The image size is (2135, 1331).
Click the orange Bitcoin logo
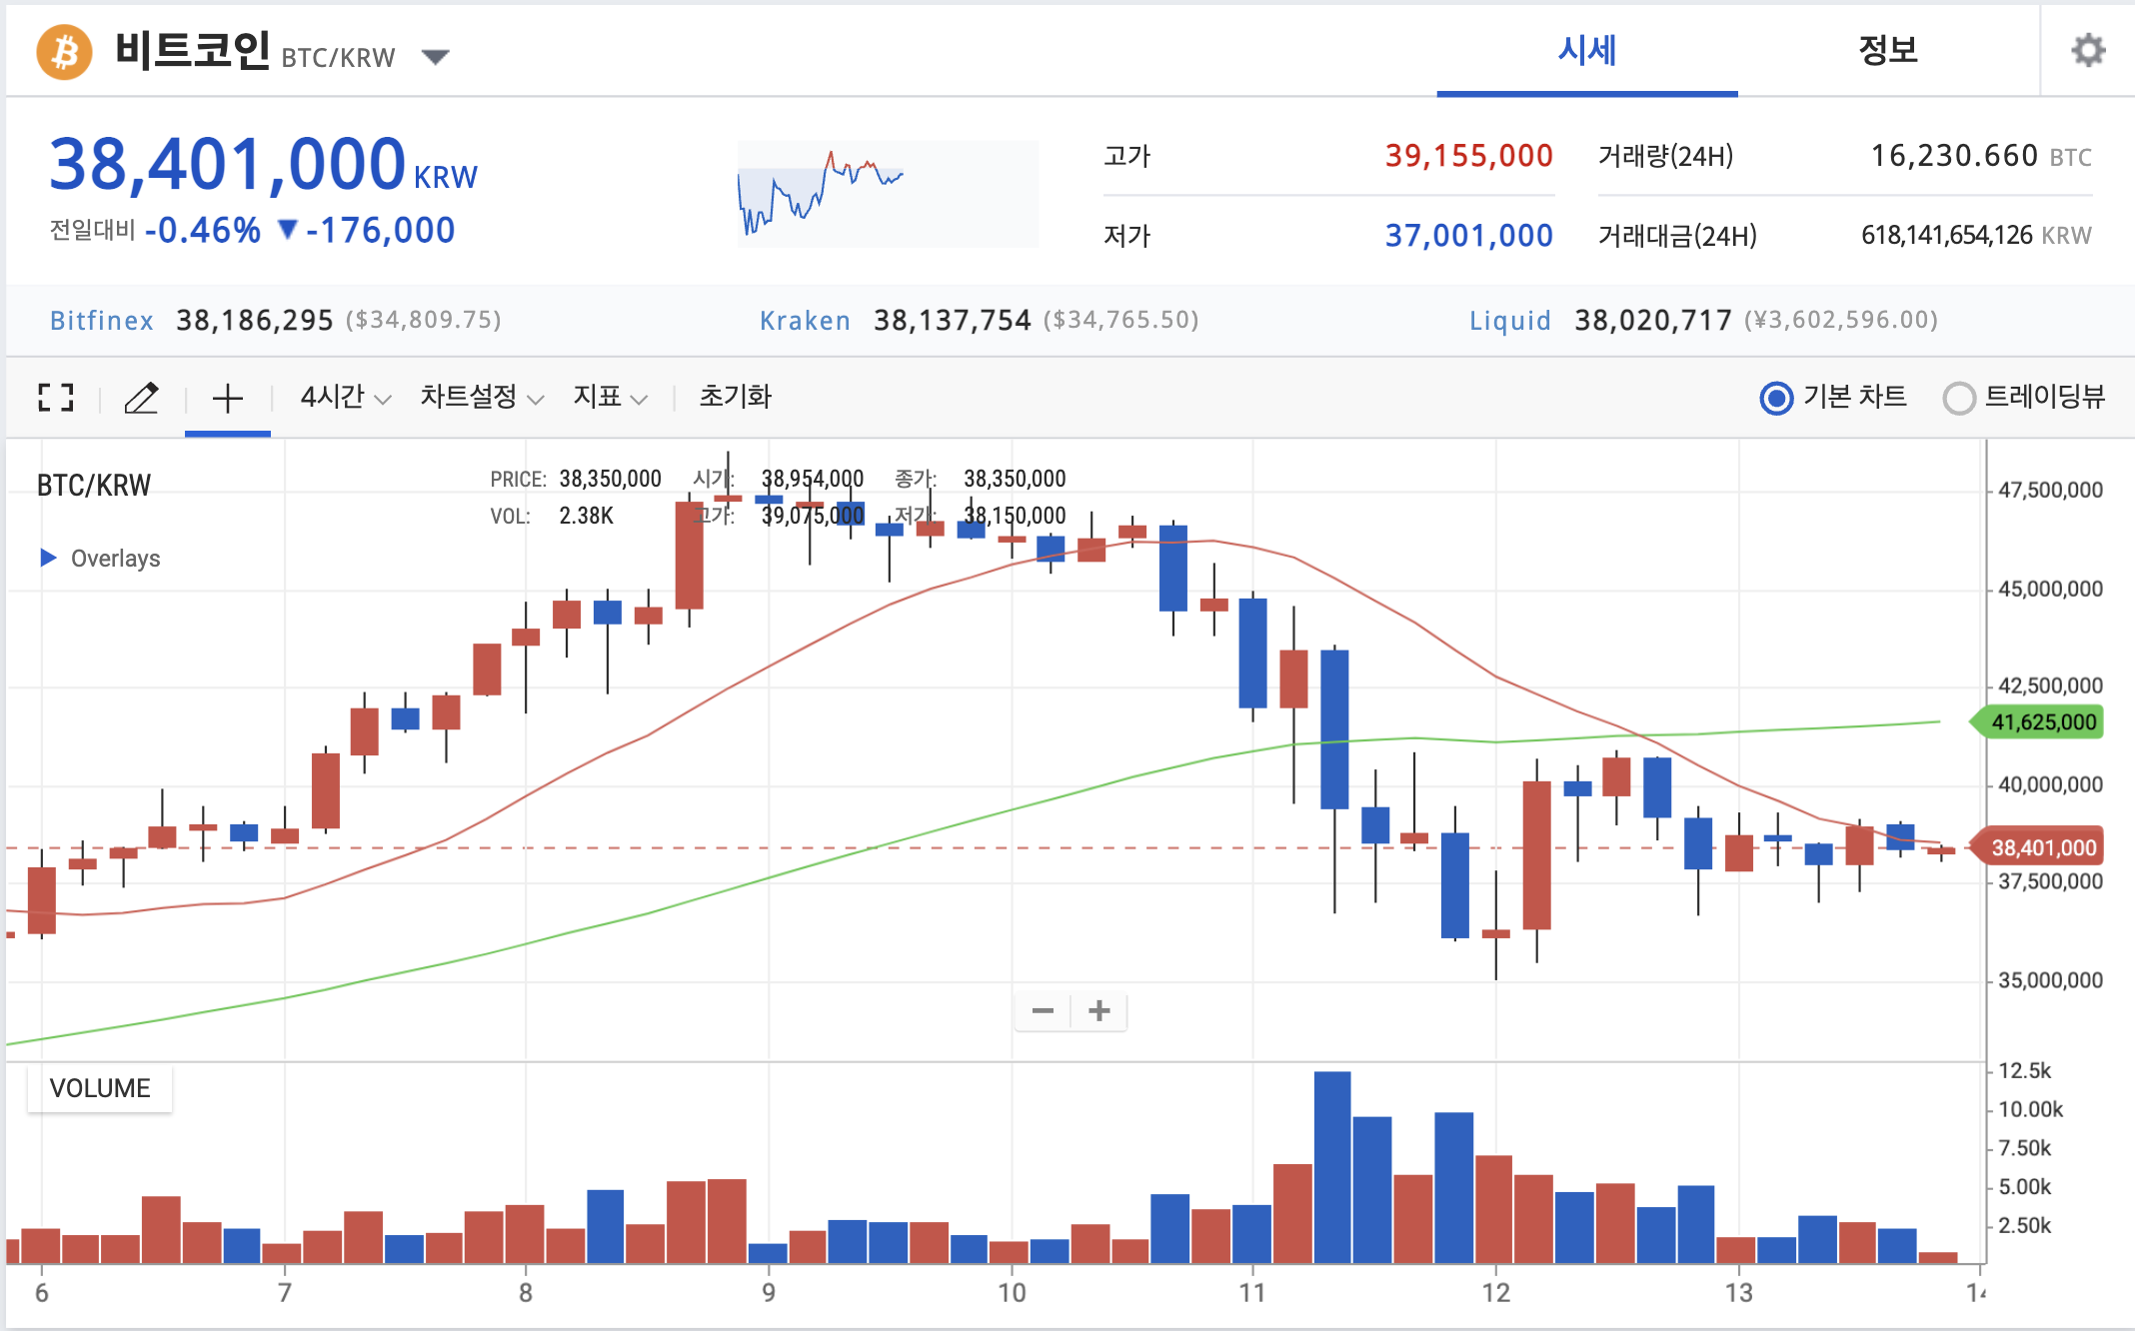(x=65, y=51)
